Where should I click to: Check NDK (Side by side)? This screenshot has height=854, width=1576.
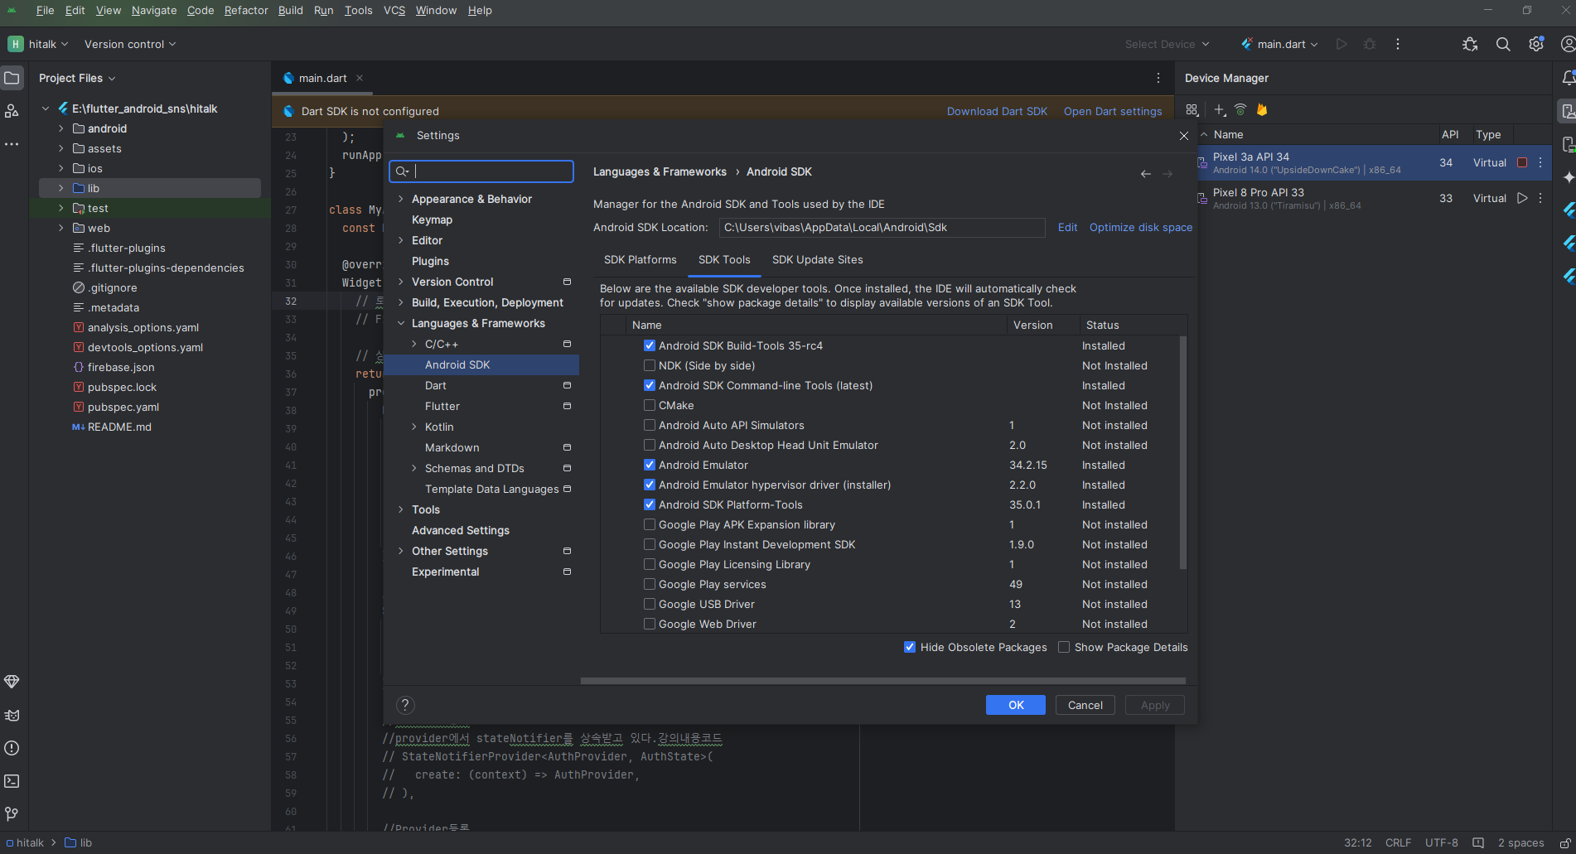point(650,365)
